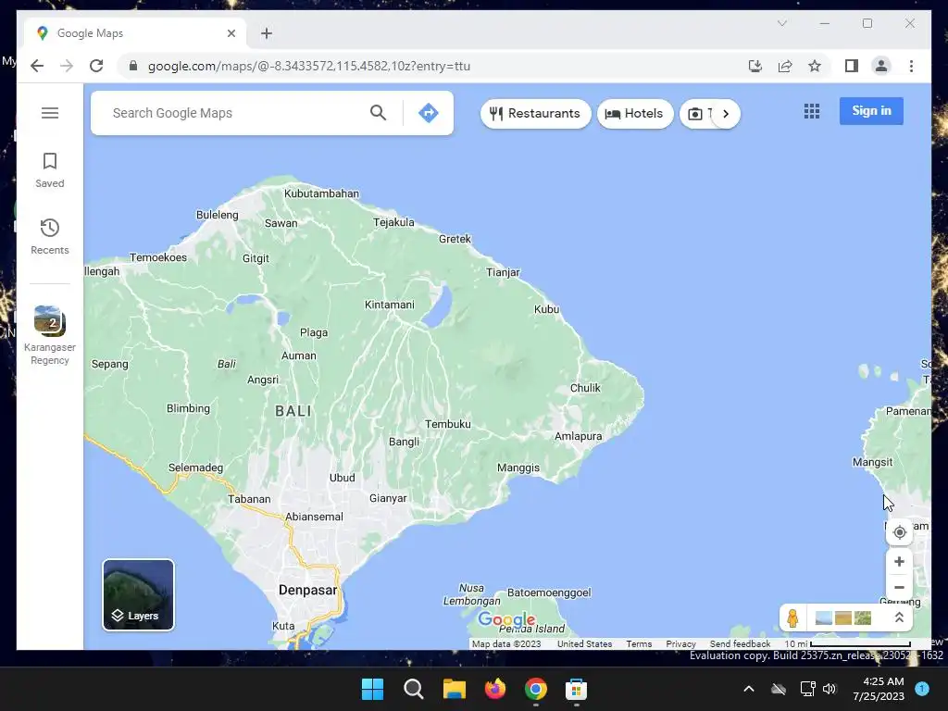948x711 pixels.
Task: Open the volume control in the tray
Action: click(x=829, y=689)
